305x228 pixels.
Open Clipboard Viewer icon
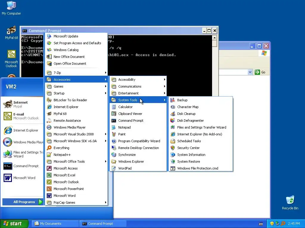point(114,114)
